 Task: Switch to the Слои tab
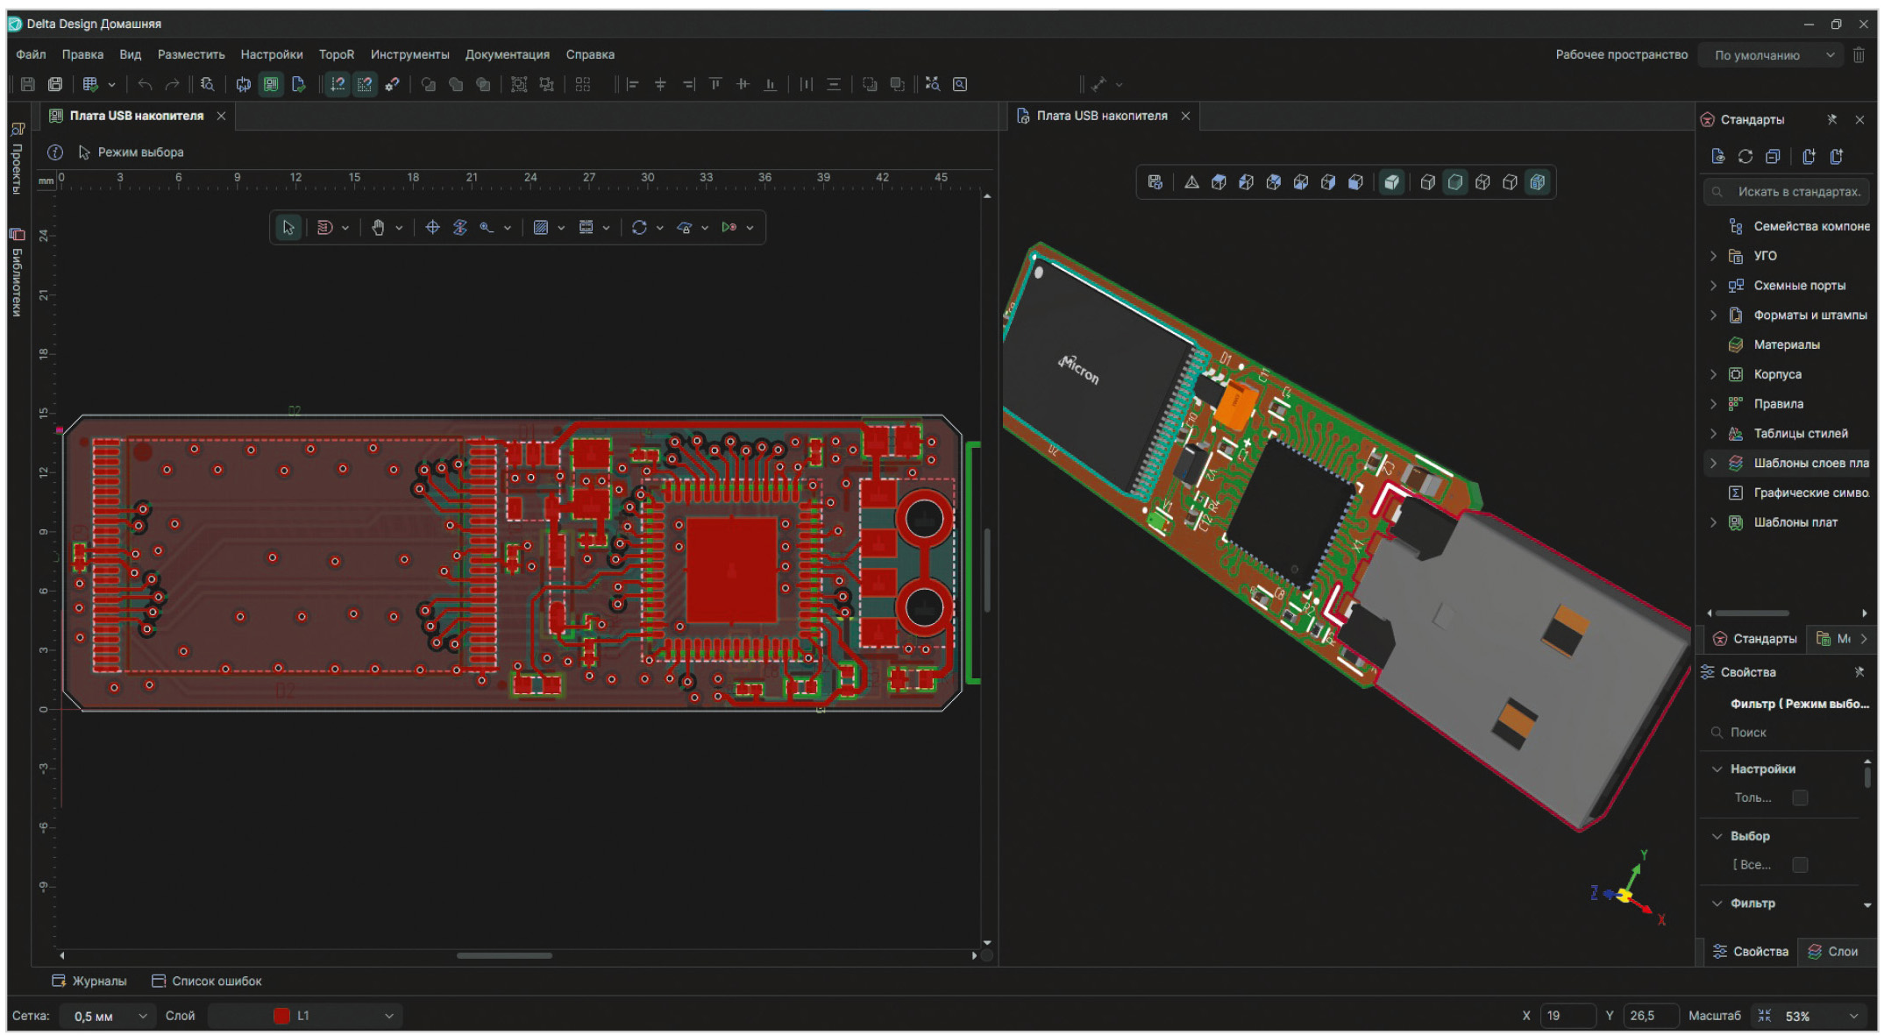point(1833,952)
